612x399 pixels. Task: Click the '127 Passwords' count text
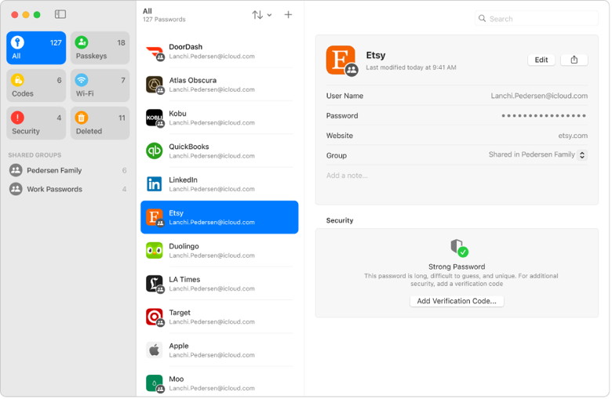point(164,20)
